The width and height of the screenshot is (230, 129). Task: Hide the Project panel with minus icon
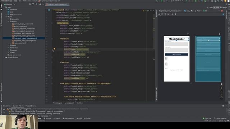(x=43, y=4)
